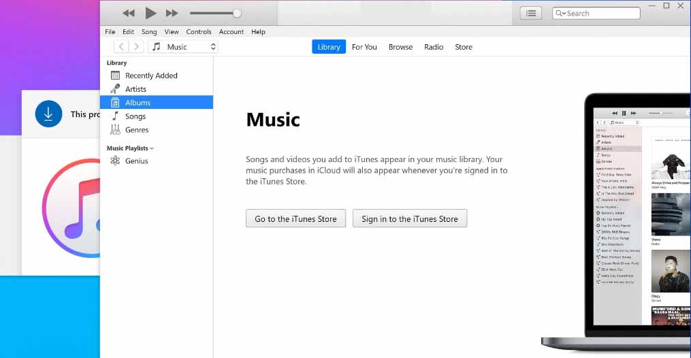691x358 pixels.
Task: Open the Controls menu
Action: click(199, 32)
